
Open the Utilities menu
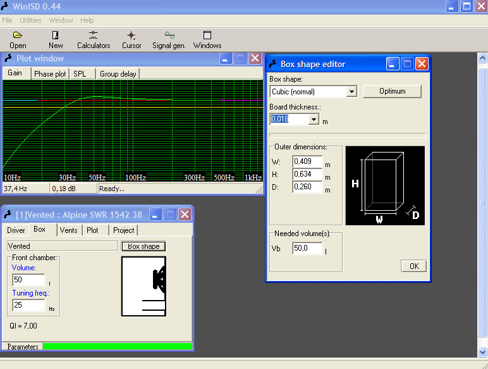[30, 20]
